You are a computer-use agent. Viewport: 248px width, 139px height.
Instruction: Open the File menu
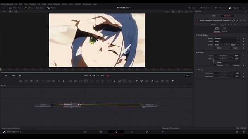16,4
